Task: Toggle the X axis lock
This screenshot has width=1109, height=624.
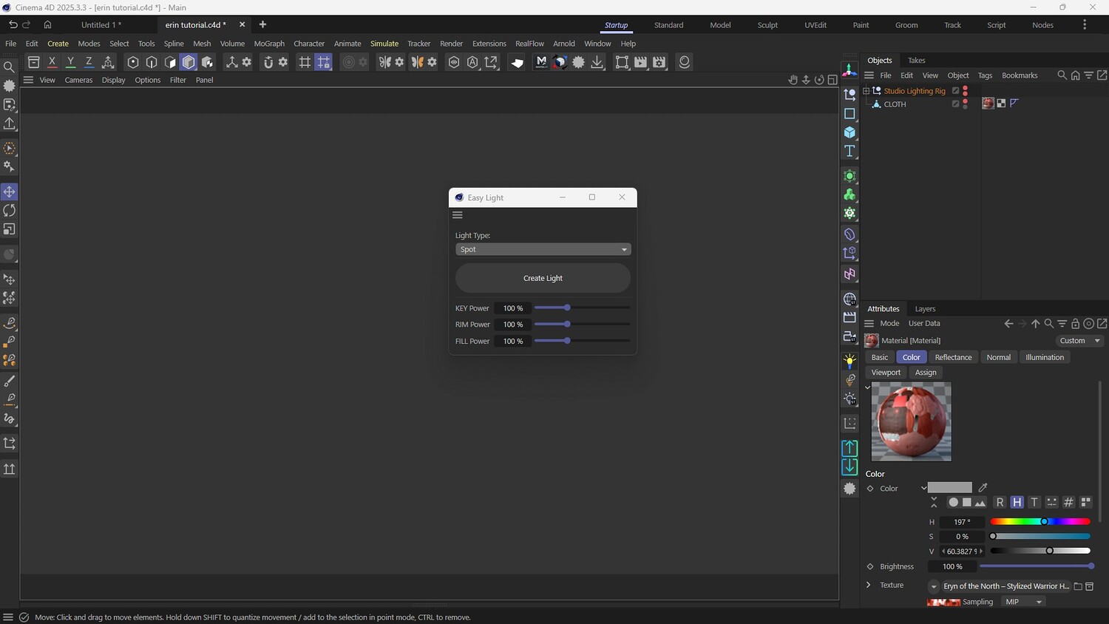Action: click(x=52, y=62)
